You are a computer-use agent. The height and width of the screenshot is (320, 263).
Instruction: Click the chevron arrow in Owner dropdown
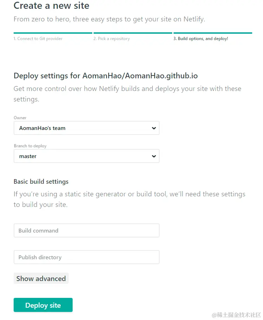pyautogui.click(x=154, y=128)
